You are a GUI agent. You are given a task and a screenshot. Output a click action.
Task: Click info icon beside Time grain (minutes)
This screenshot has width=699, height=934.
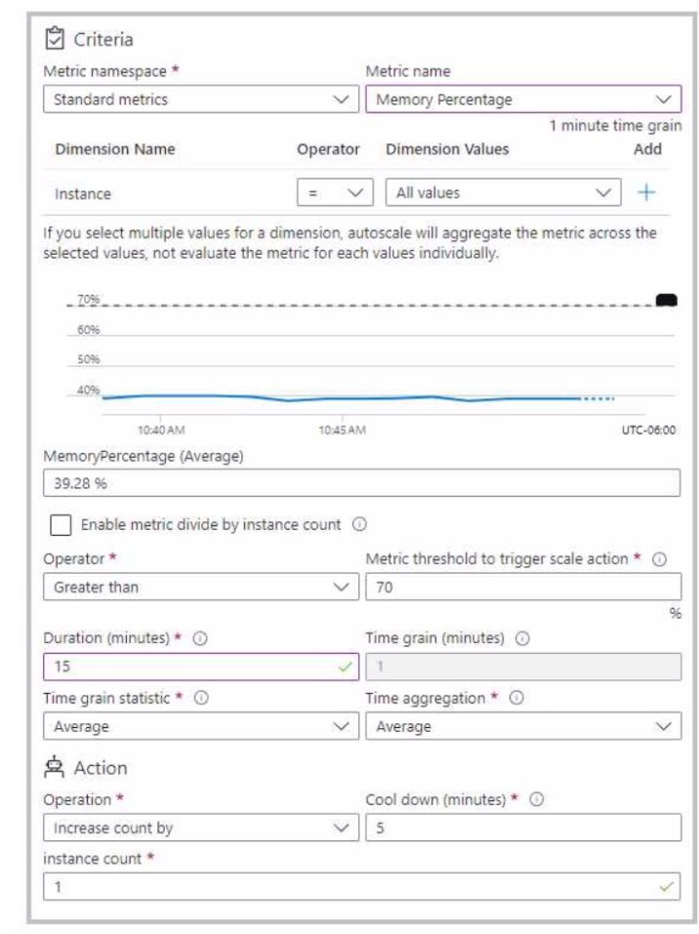click(x=522, y=638)
